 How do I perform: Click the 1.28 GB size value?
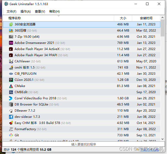click(123, 80)
